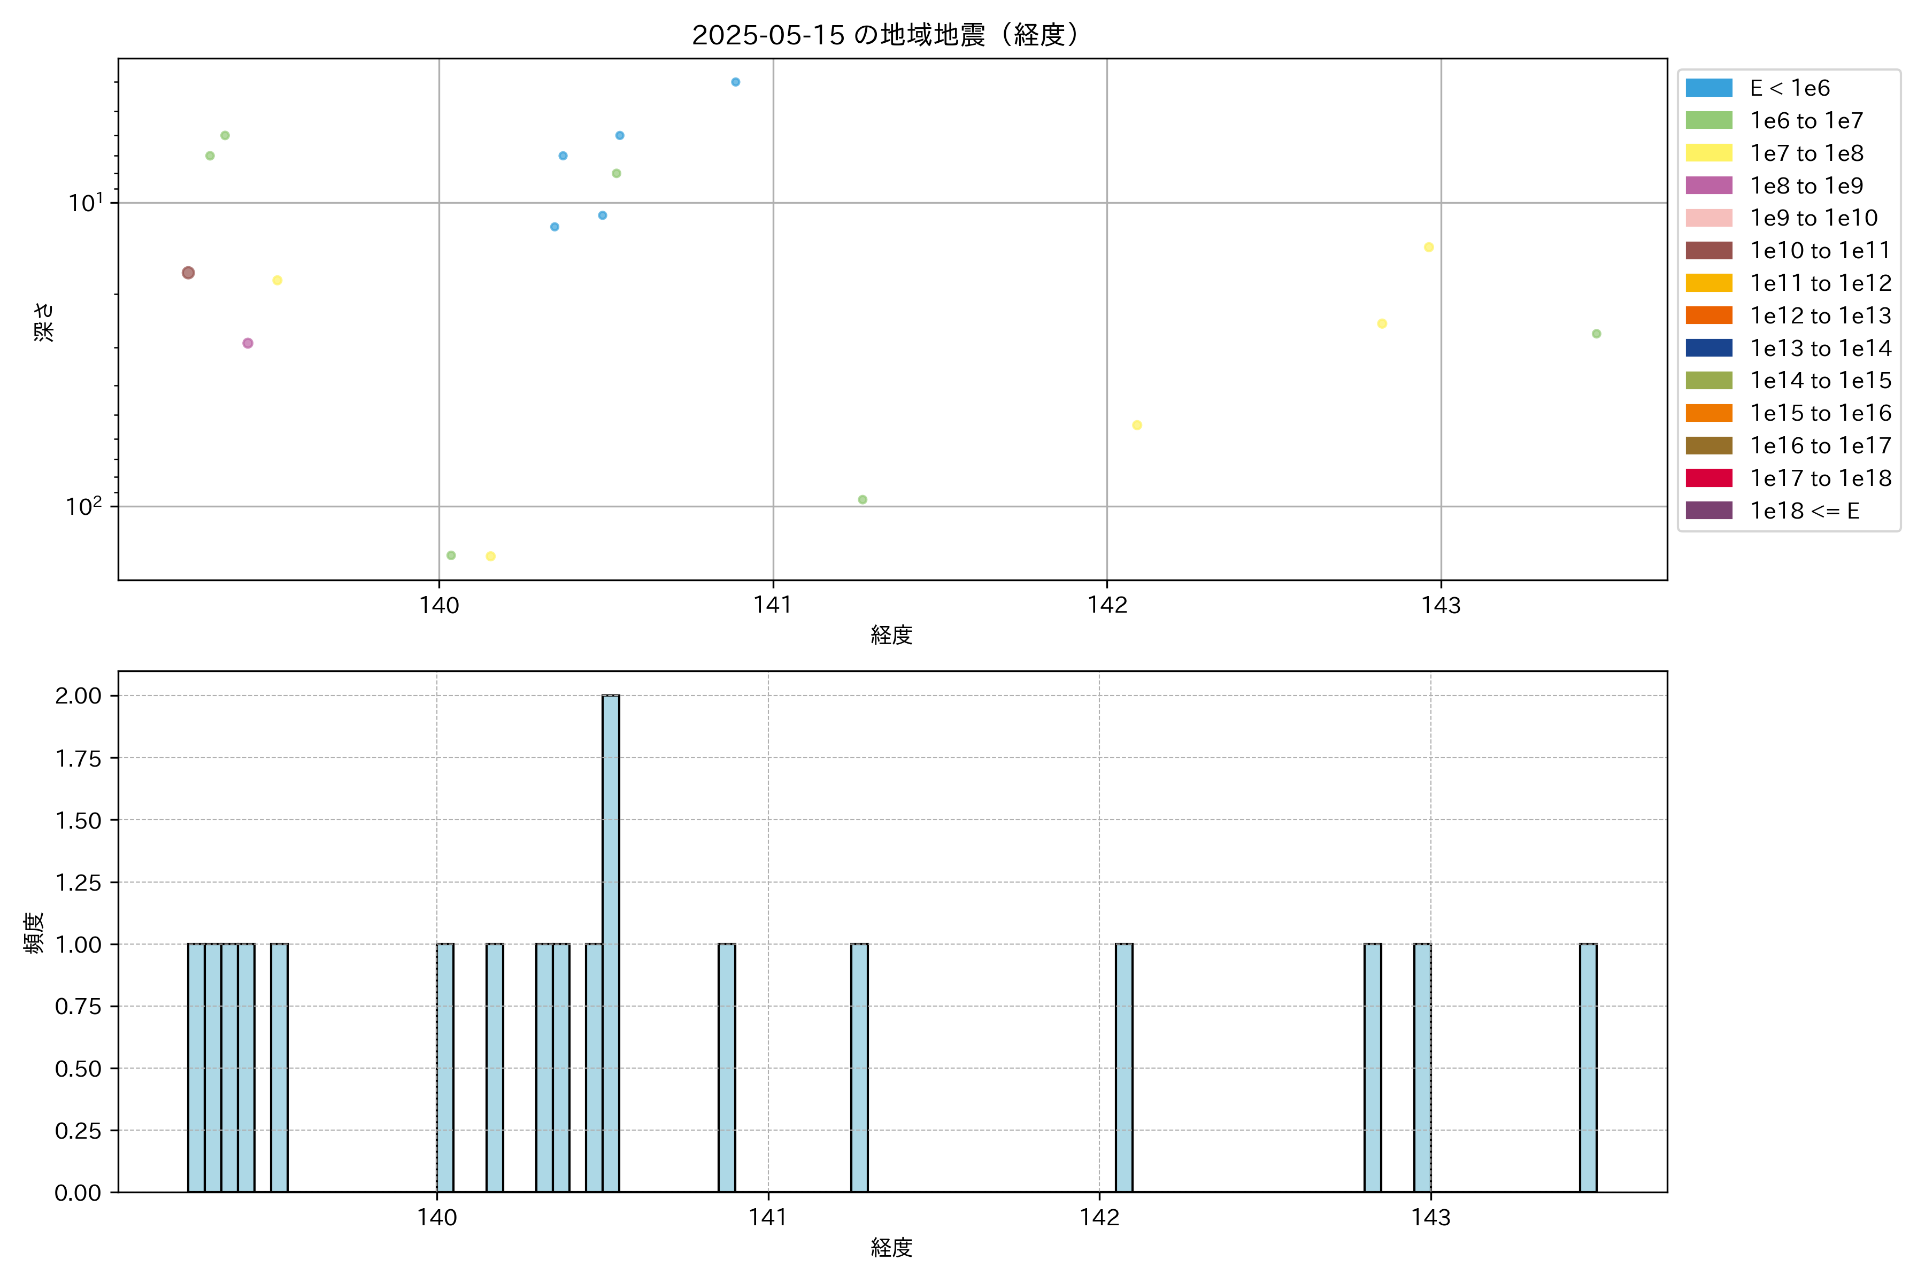This screenshot has width=1925, height=1283.
Task: Click the yellow '1e7 to 1e8' legend swatch
Action: click(1708, 153)
